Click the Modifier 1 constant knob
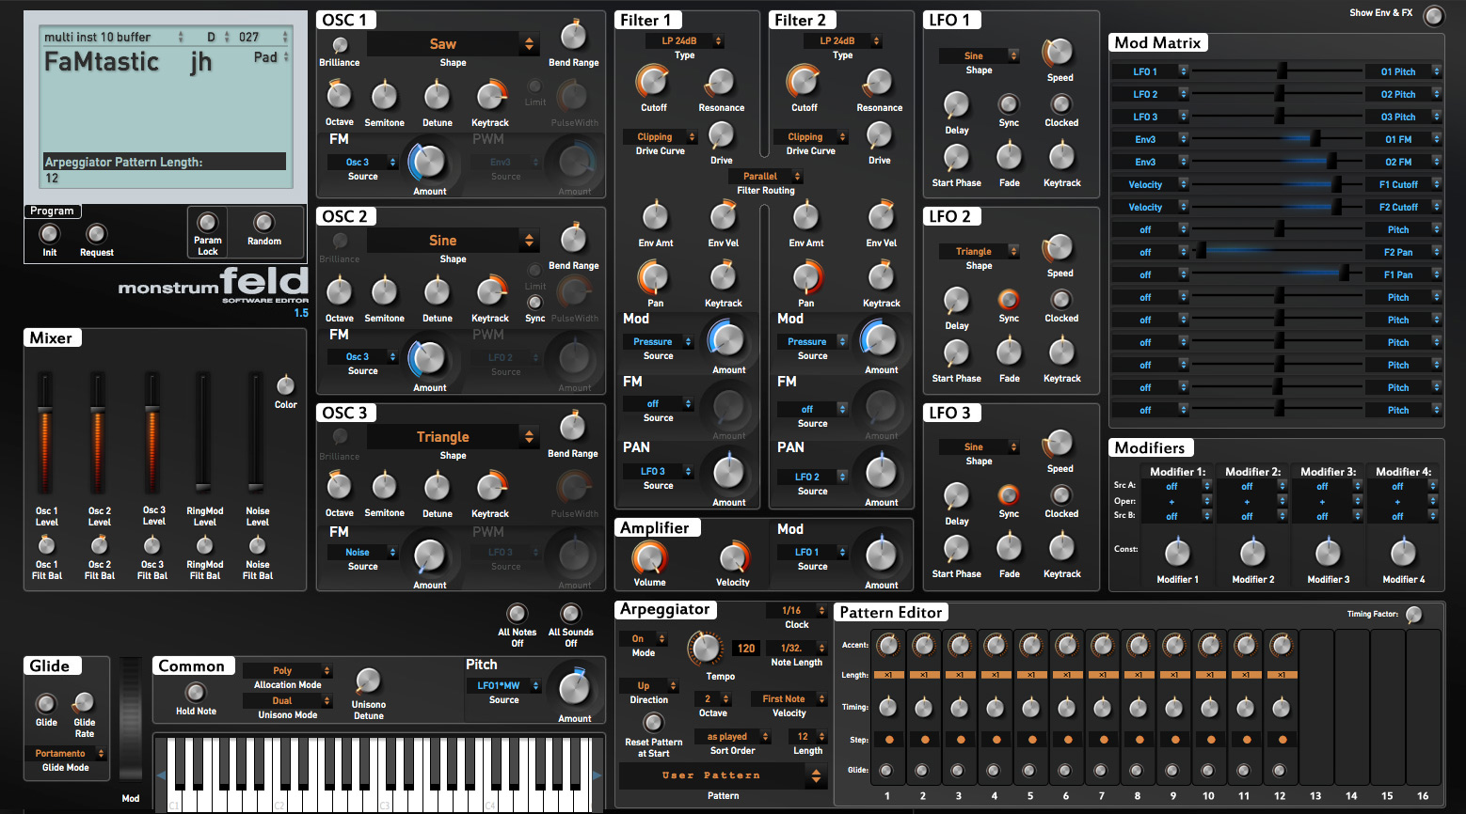The image size is (1466, 814). [1177, 553]
